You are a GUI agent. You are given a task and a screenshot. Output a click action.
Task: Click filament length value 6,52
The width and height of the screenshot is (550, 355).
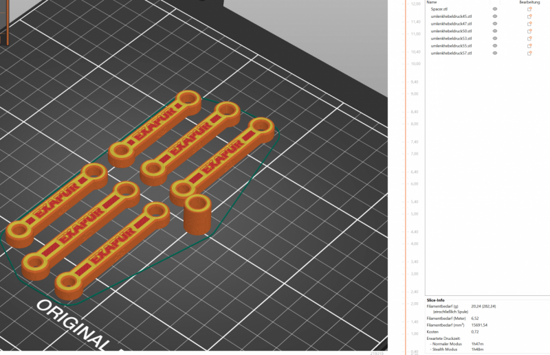pyautogui.click(x=475, y=319)
